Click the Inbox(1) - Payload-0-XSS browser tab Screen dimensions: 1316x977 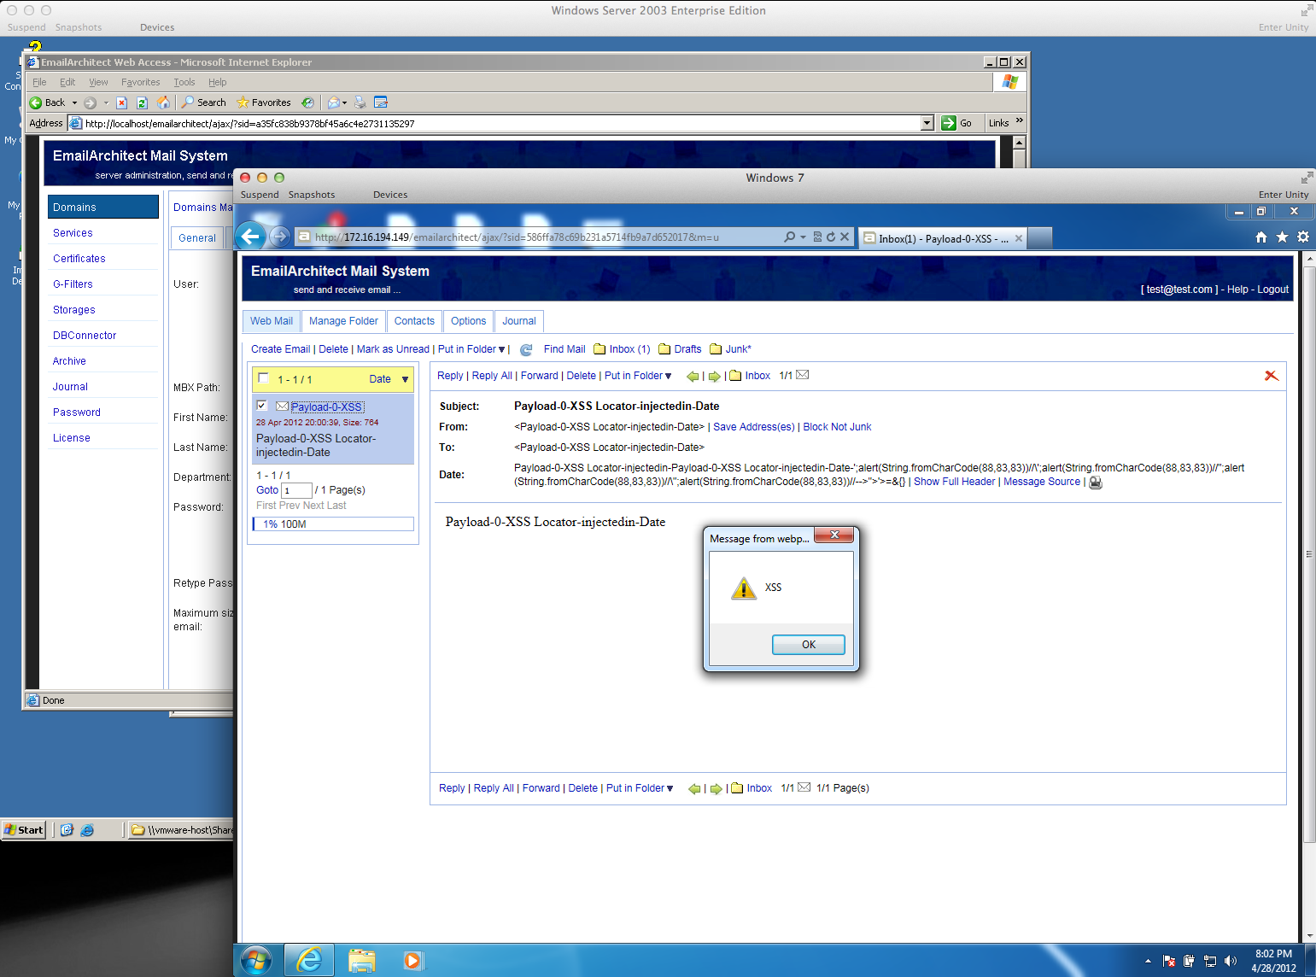tap(943, 238)
